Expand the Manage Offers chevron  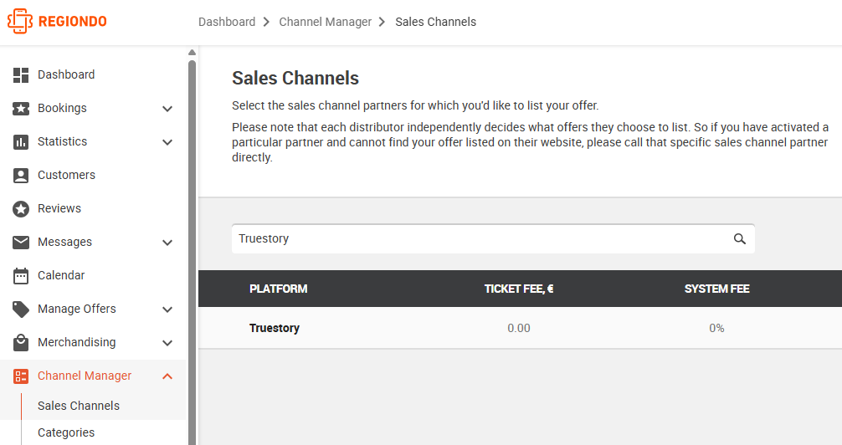tap(167, 309)
